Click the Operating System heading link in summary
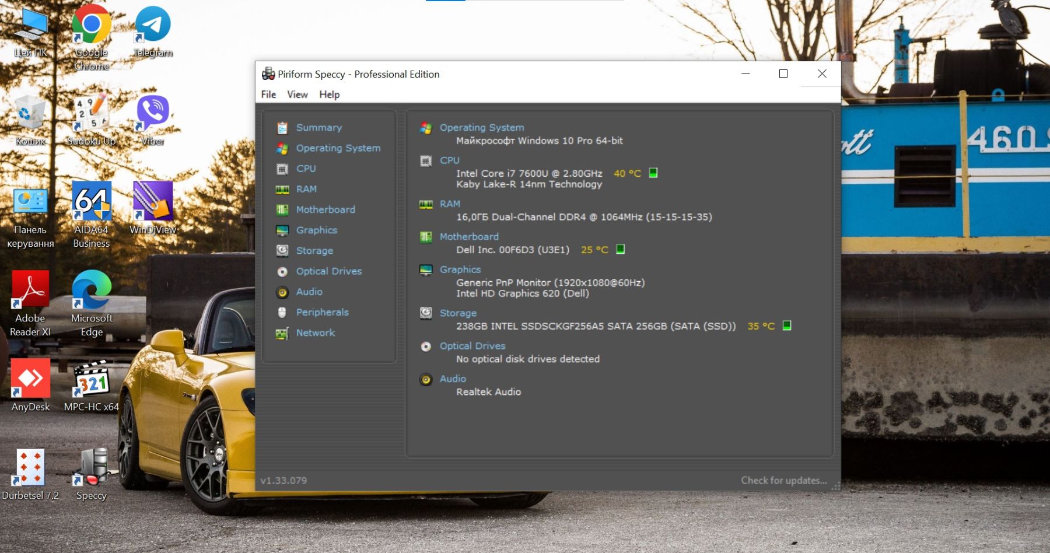The image size is (1050, 553). pos(482,128)
